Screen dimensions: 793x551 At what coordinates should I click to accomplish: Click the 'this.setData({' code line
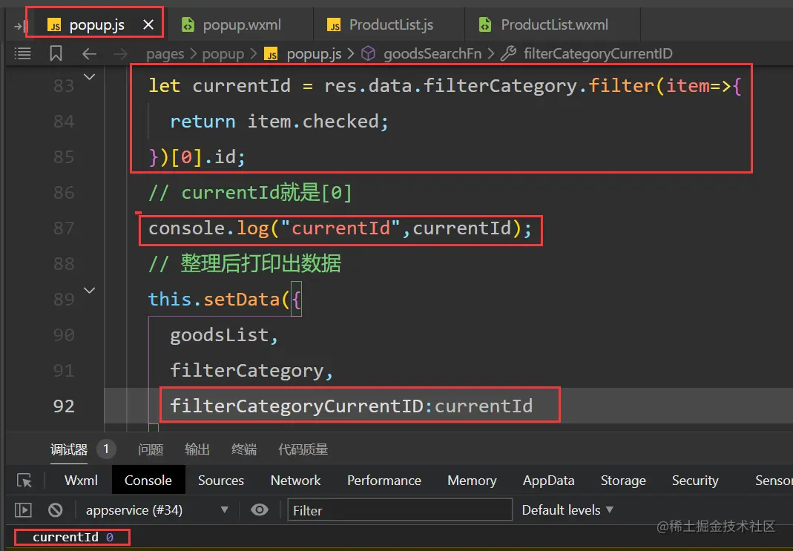(x=225, y=300)
